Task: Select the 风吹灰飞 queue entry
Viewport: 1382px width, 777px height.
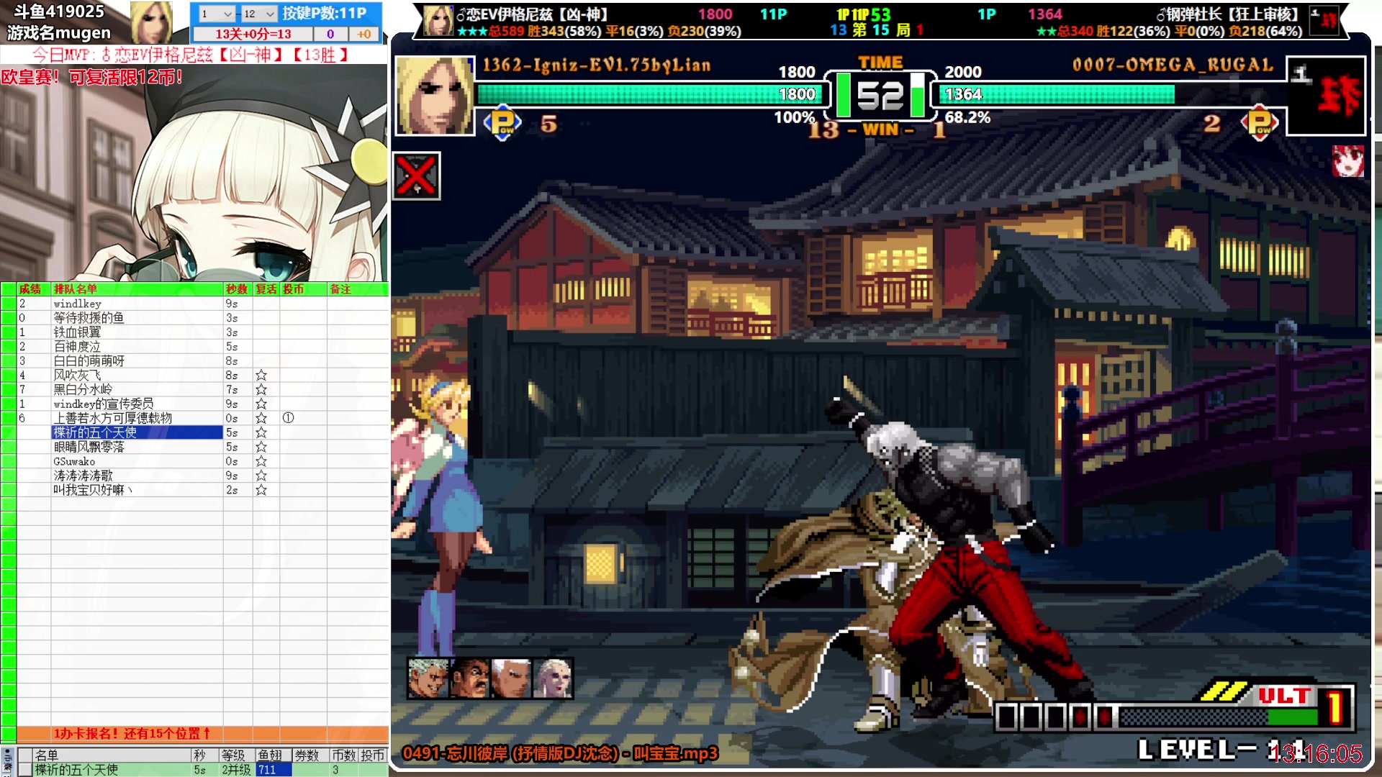Action: 77,376
